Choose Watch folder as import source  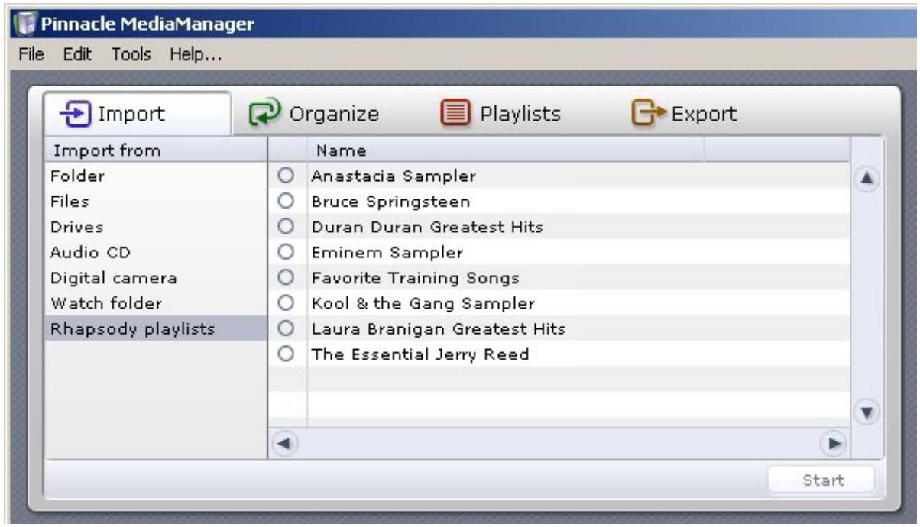pyautogui.click(x=156, y=303)
